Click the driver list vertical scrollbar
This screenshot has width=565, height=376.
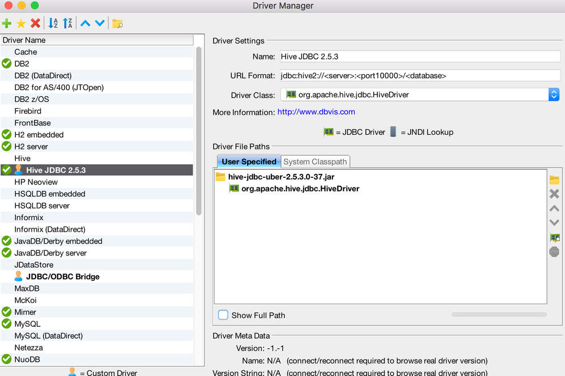(199, 131)
